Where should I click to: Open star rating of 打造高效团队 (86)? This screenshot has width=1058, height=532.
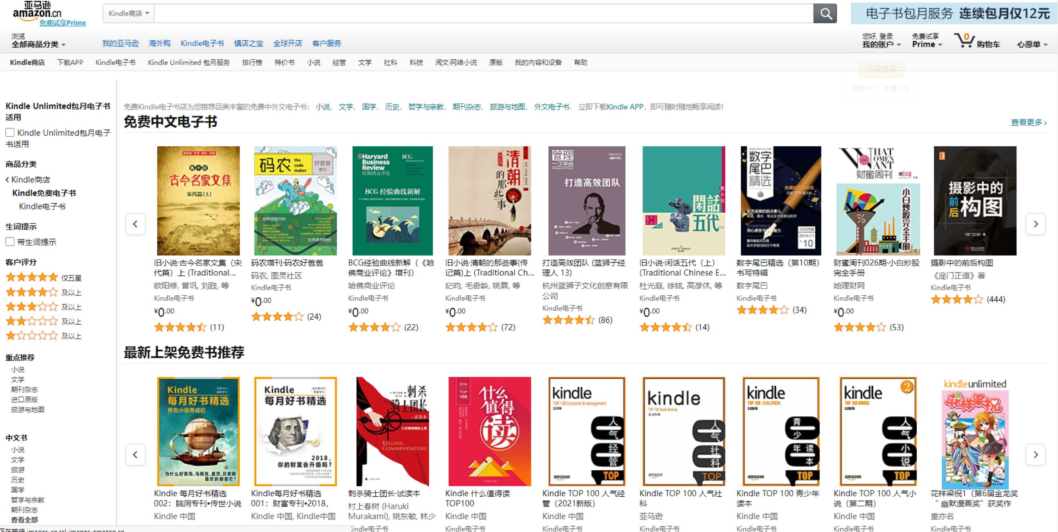click(x=569, y=320)
